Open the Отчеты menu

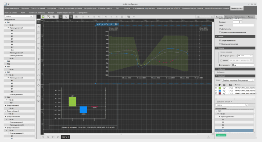(x=127, y=8)
